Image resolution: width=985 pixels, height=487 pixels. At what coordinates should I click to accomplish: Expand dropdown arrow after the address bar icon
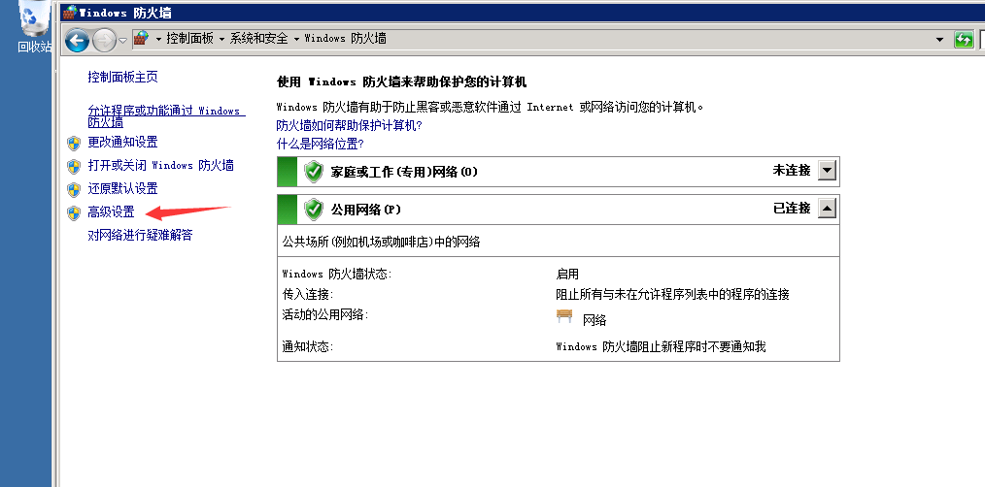158,39
